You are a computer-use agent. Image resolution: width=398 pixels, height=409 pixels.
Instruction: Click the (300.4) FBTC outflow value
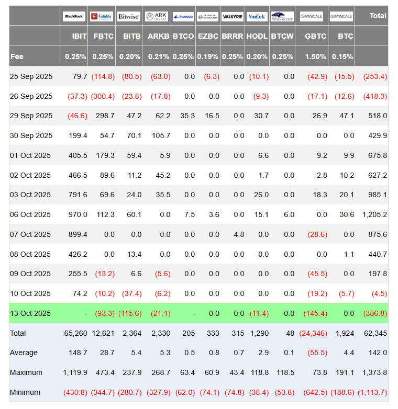pos(103,96)
